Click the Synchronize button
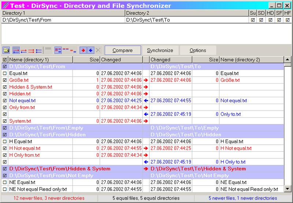293x203 pixels. click(x=160, y=50)
